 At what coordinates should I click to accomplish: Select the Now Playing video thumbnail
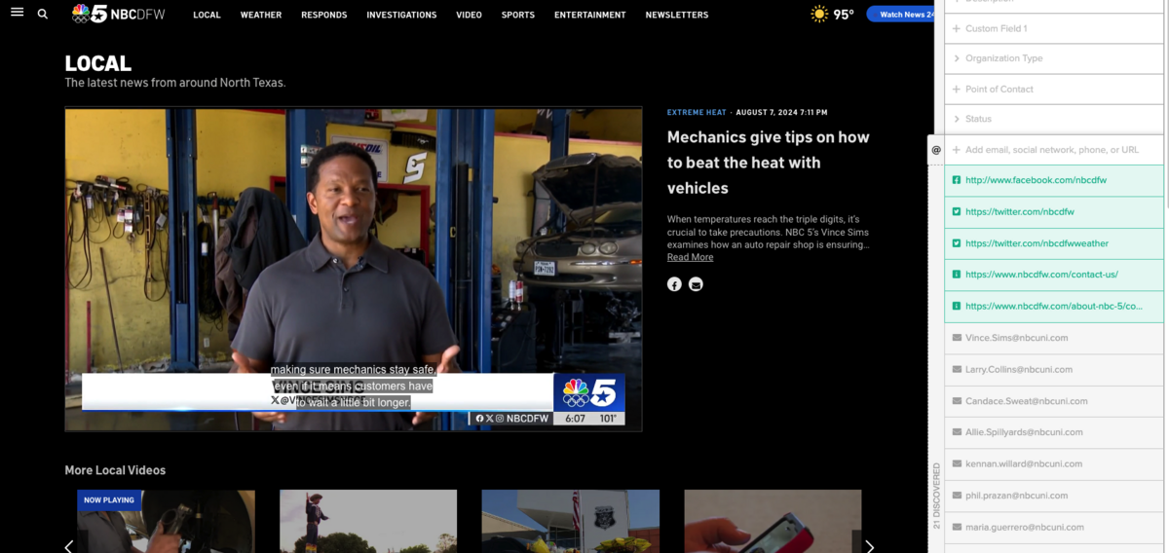click(x=166, y=521)
